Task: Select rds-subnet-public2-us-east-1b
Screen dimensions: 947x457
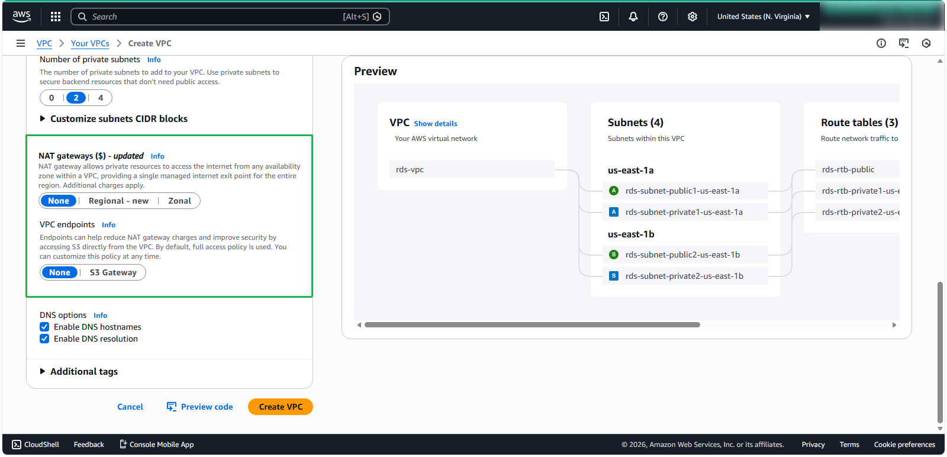Action: pyautogui.click(x=685, y=255)
